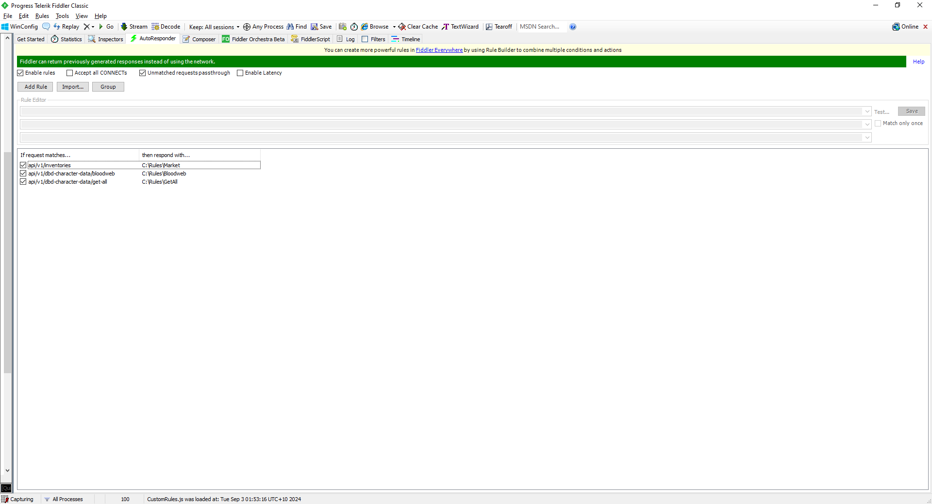932x504 pixels.
Task: Toggle the Enable rules checkbox
Action: coord(20,73)
